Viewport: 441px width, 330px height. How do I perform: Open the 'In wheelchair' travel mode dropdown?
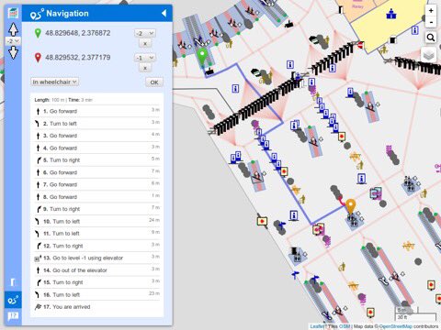pyautogui.click(x=55, y=82)
